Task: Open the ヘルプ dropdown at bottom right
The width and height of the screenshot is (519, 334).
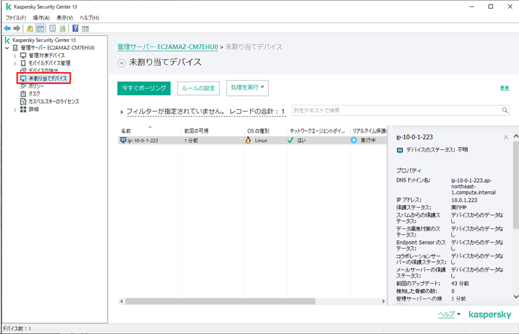Action: coord(449,315)
